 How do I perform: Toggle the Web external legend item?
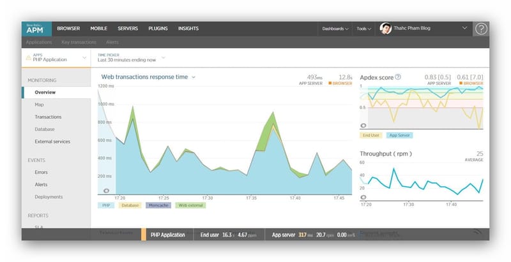tap(190, 205)
